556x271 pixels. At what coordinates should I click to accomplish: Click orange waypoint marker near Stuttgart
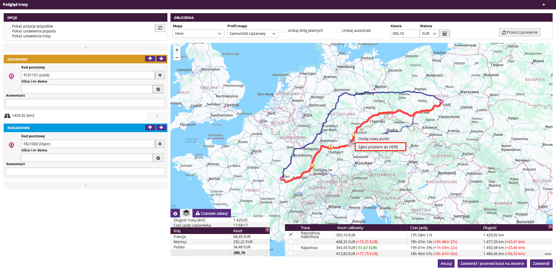click(331, 147)
